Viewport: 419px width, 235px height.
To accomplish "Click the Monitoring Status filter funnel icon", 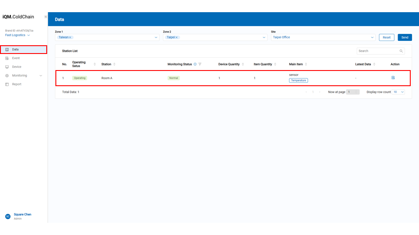I will 200,64.
